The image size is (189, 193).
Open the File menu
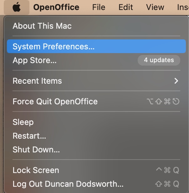point(99,7)
